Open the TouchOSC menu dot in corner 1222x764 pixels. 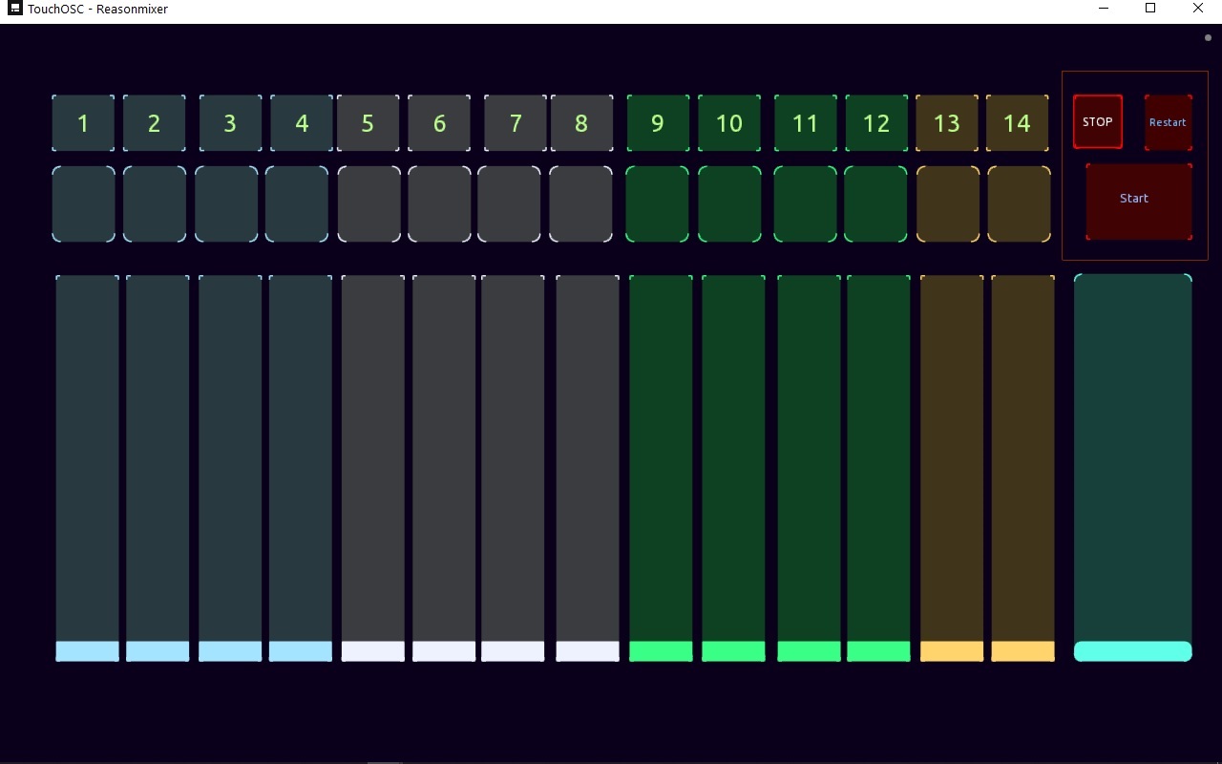[x=1208, y=38]
